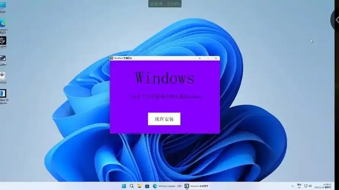Launch File Explorer from taskbar
The image size is (339, 190).
click(140, 186)
